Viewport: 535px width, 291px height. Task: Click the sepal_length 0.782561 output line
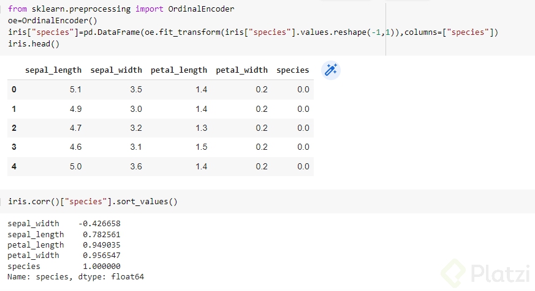click(64, 235)
